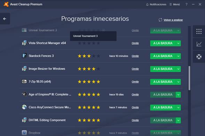Go back using the left arrow button

5,19
